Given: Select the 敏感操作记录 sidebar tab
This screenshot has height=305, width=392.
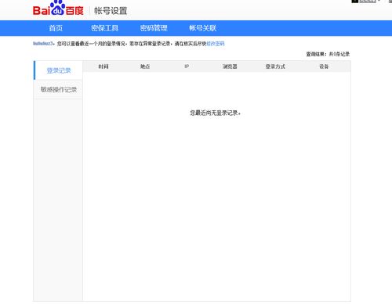Looking at the screenshot, I should click(59, 89).
